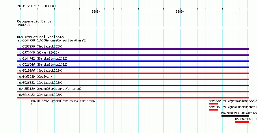The width and height of the screenshot is (257, 133).
Task: Click the blue bar under nsv6526382
Action: (133, 85)
